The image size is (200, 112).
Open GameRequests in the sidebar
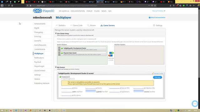pos(40,45)
